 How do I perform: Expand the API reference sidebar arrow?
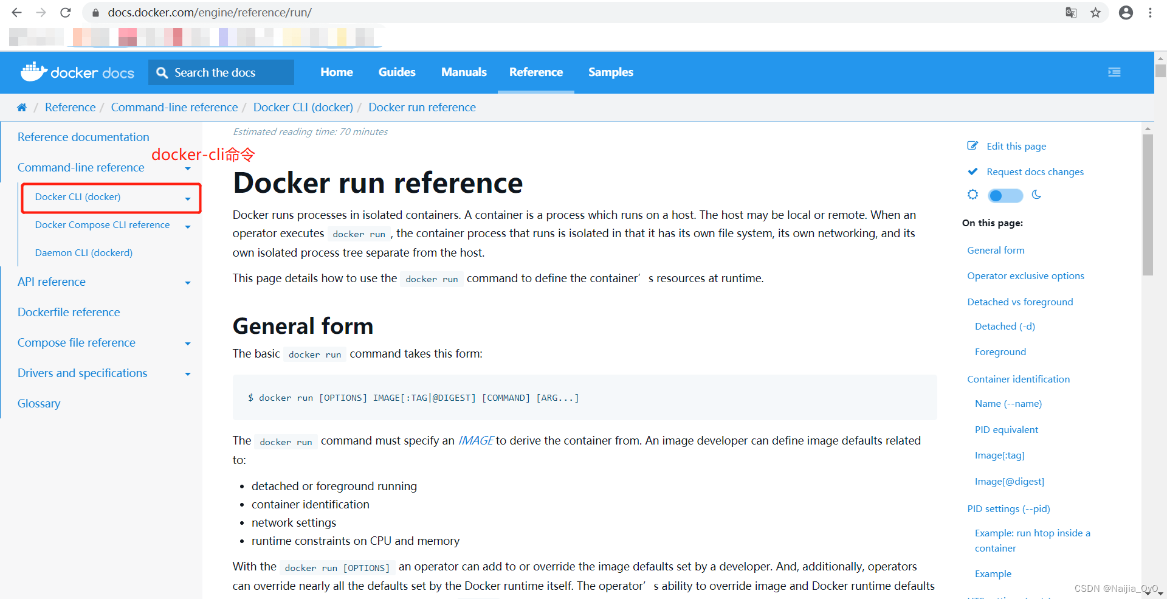pyautogui.click(x=188, y=283)
